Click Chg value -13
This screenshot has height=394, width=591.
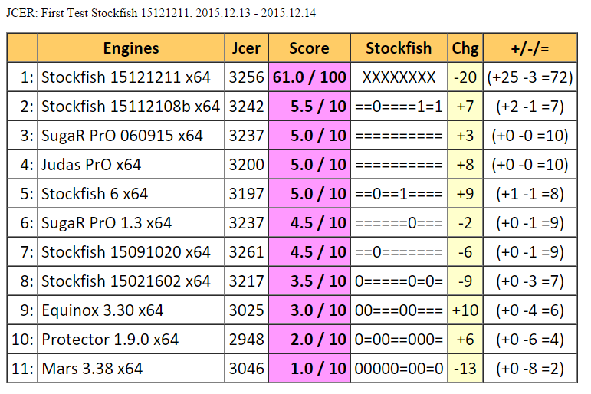click(465, 369)
